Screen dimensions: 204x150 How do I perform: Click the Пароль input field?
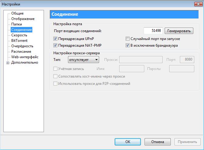point(182,69)
